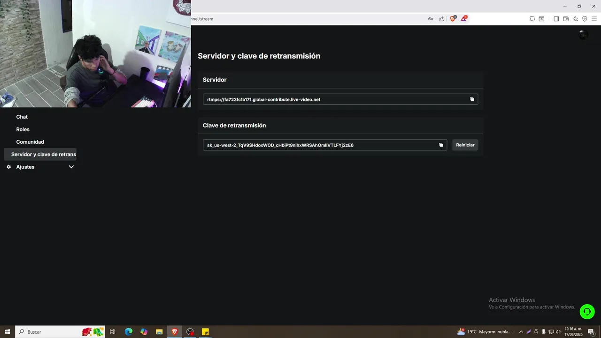Click the tab search icon
The width and height of the screenshot is (601, 338).
541,19
